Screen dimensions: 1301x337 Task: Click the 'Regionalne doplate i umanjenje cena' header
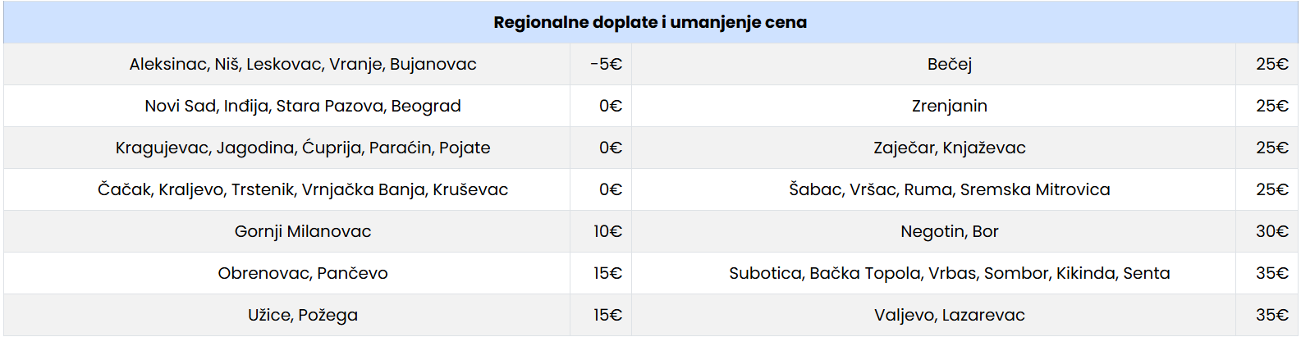650,22
